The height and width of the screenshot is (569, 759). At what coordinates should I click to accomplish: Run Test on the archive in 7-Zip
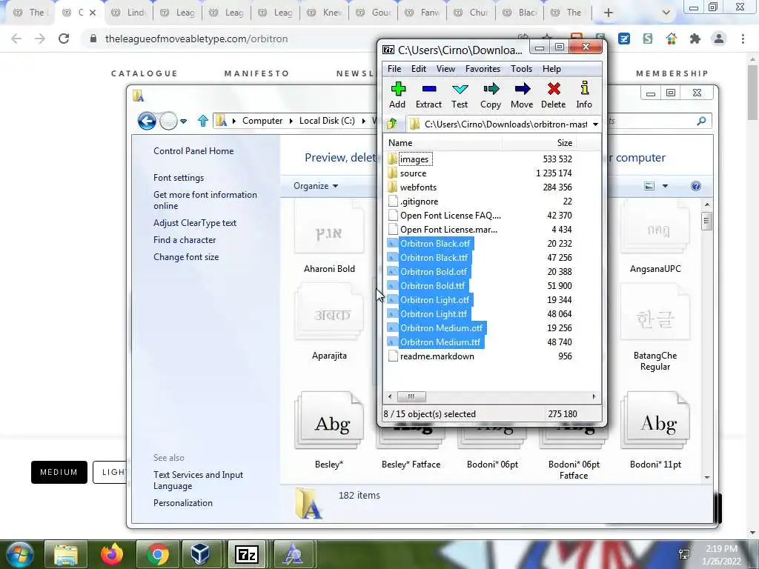tap(460, 95)
